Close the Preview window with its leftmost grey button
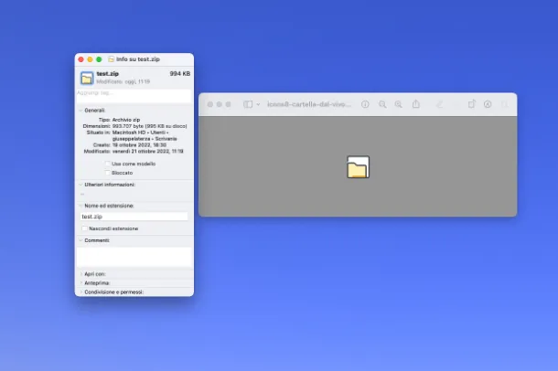This screenshot has height=371, width=558. pos(210,104)
